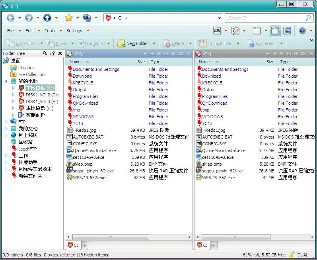
Task: Click the search magnifier in Search box
Action: [308, 18]
